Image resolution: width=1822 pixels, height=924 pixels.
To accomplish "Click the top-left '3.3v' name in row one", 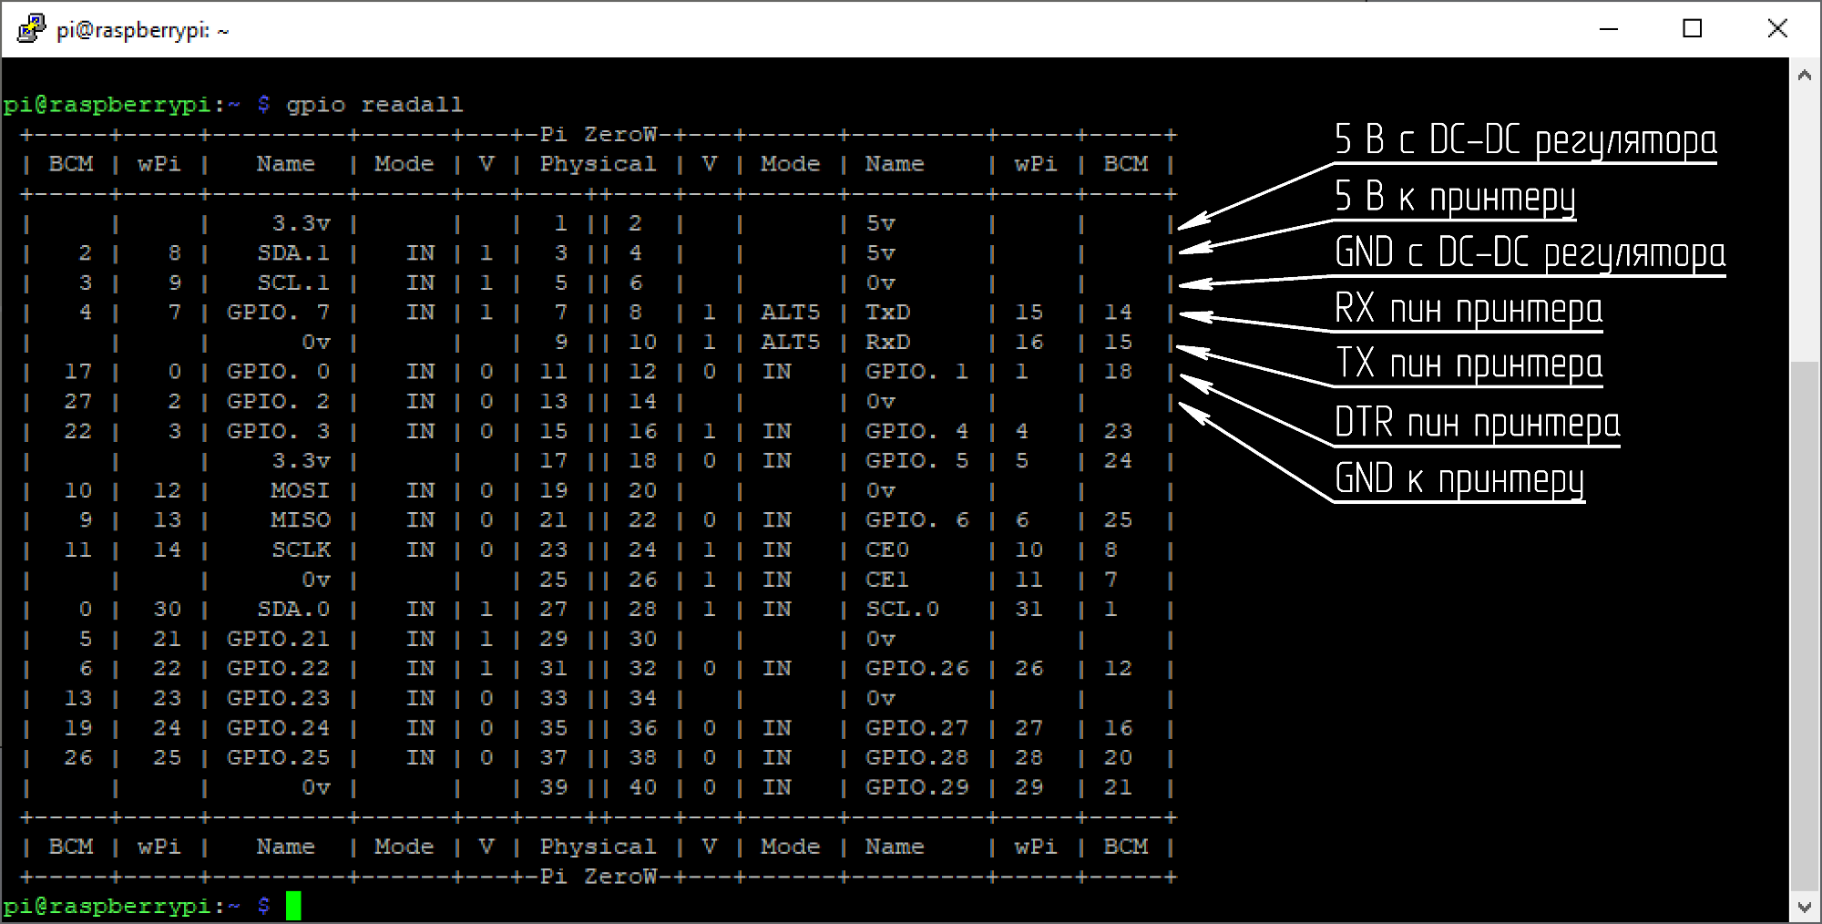I will pos(301,223).
